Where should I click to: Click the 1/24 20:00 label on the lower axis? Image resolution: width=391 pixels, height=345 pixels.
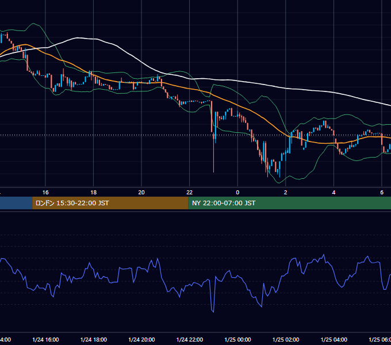[x=141, y=339]
